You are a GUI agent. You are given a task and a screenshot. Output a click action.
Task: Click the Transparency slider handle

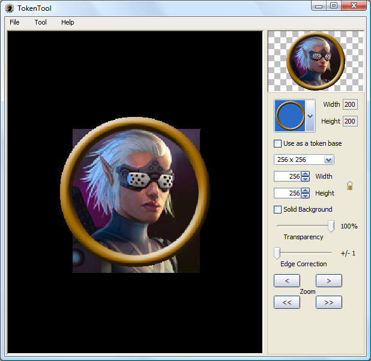point(331,226)
